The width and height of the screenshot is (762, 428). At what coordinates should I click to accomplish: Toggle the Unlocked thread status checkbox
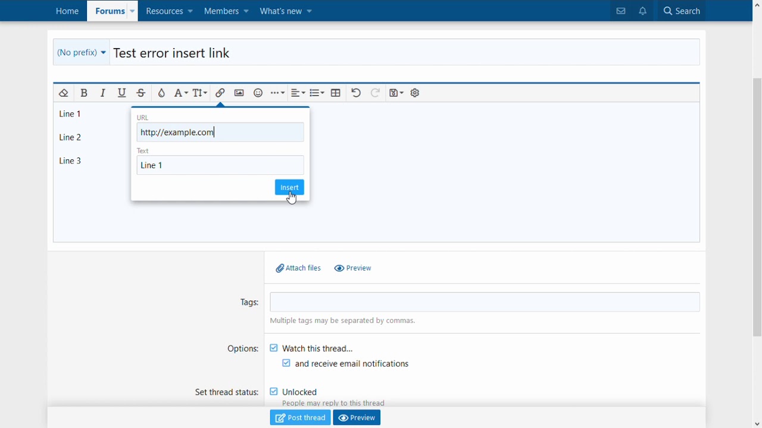point(274,392)
